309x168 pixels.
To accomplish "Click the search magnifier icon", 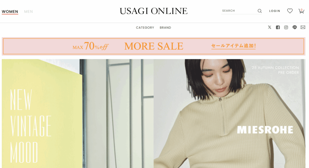I will tap(260, 11).
